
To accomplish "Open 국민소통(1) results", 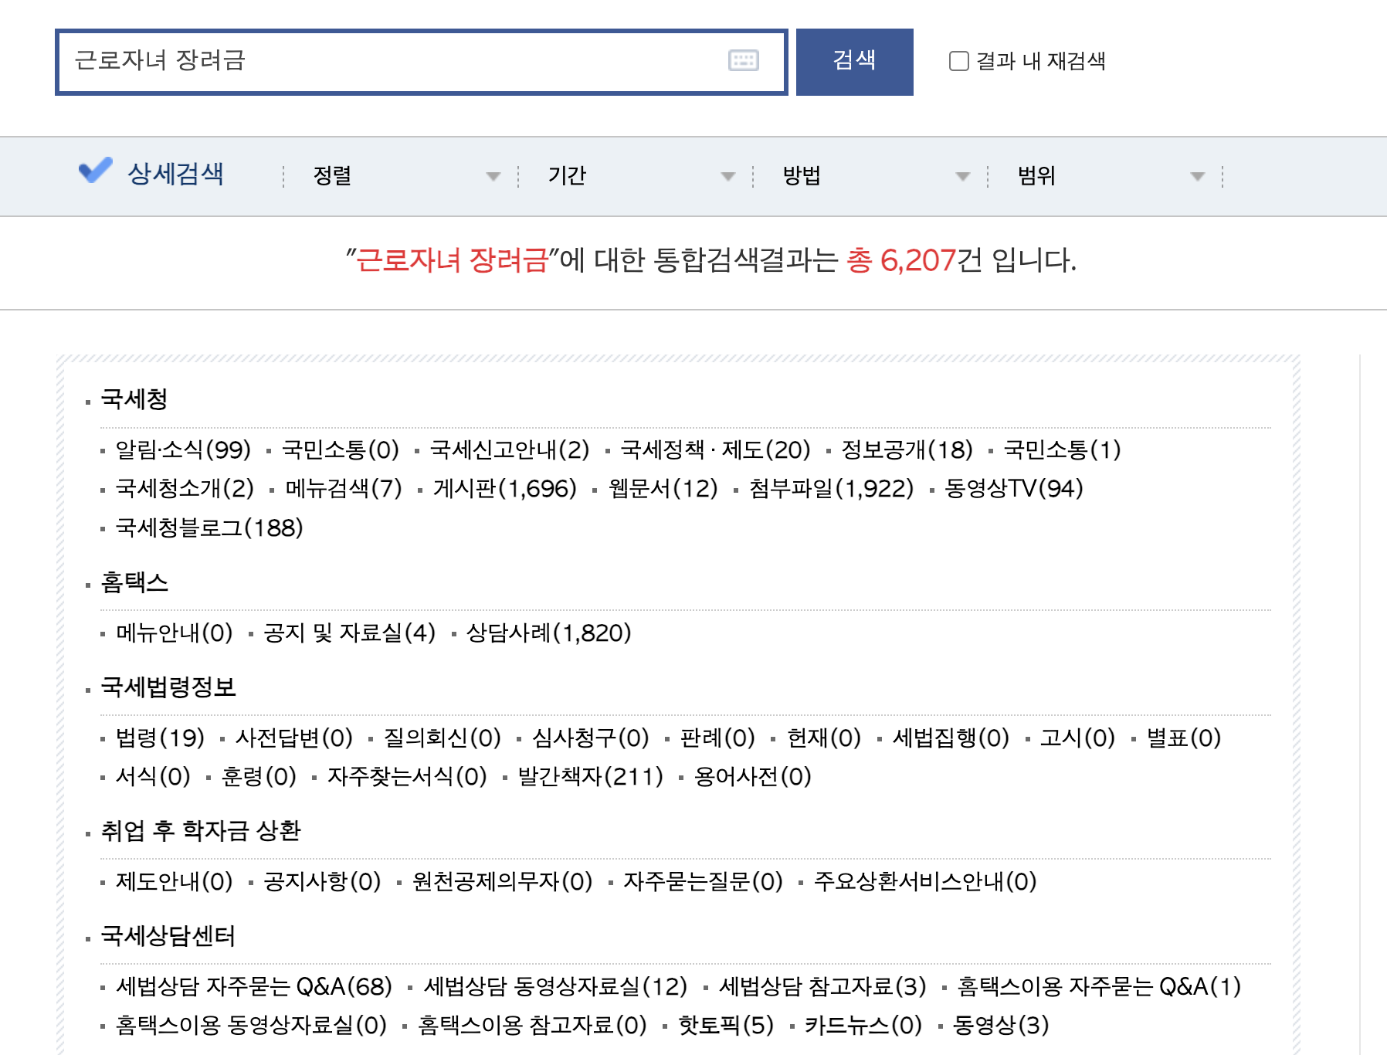I will 1062,449.
